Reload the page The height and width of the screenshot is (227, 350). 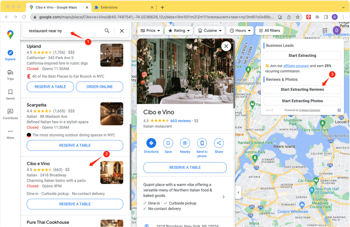point(24,17)
